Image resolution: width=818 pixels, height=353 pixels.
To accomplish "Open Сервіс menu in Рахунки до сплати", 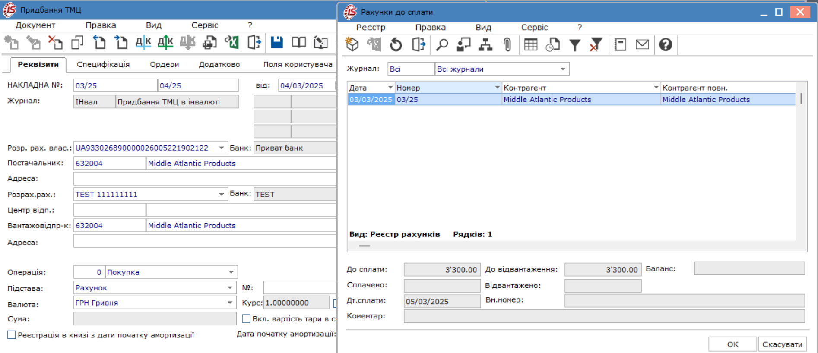I will [x=534, y=27].
